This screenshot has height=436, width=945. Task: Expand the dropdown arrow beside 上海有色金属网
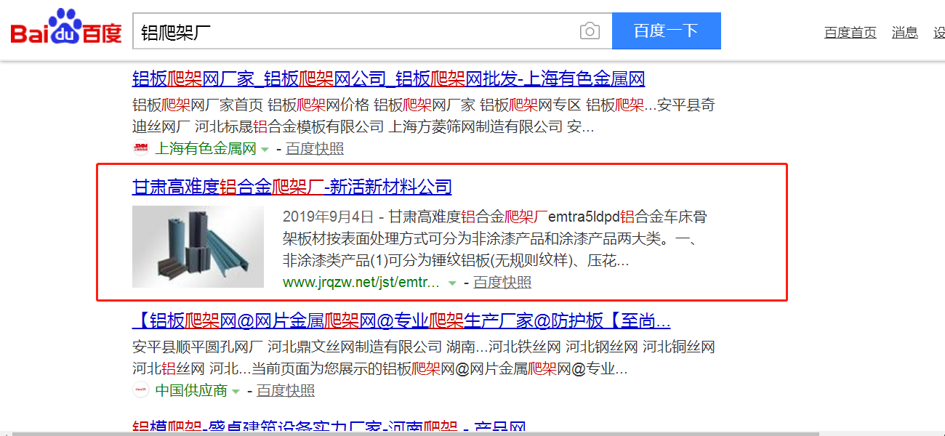point(265,148)
